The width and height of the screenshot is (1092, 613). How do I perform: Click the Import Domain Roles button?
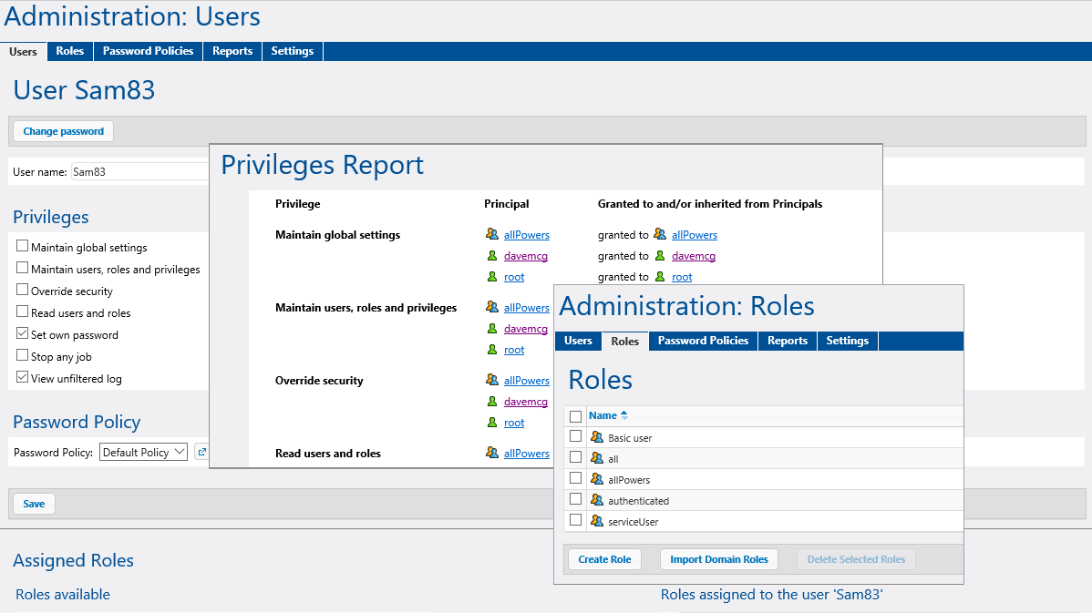pyautogui.click(x=718, y=559)
